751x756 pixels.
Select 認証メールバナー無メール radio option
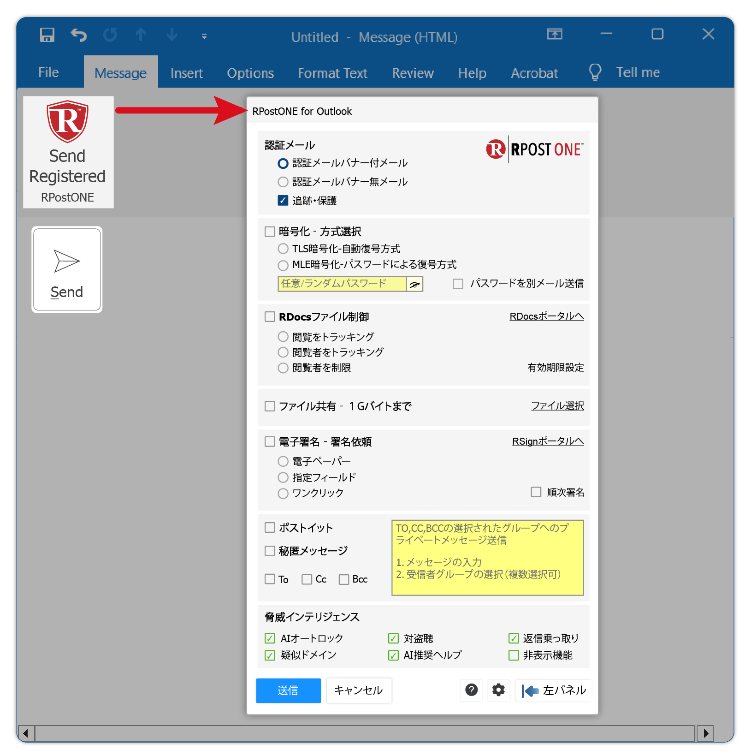tap(283, 182)
